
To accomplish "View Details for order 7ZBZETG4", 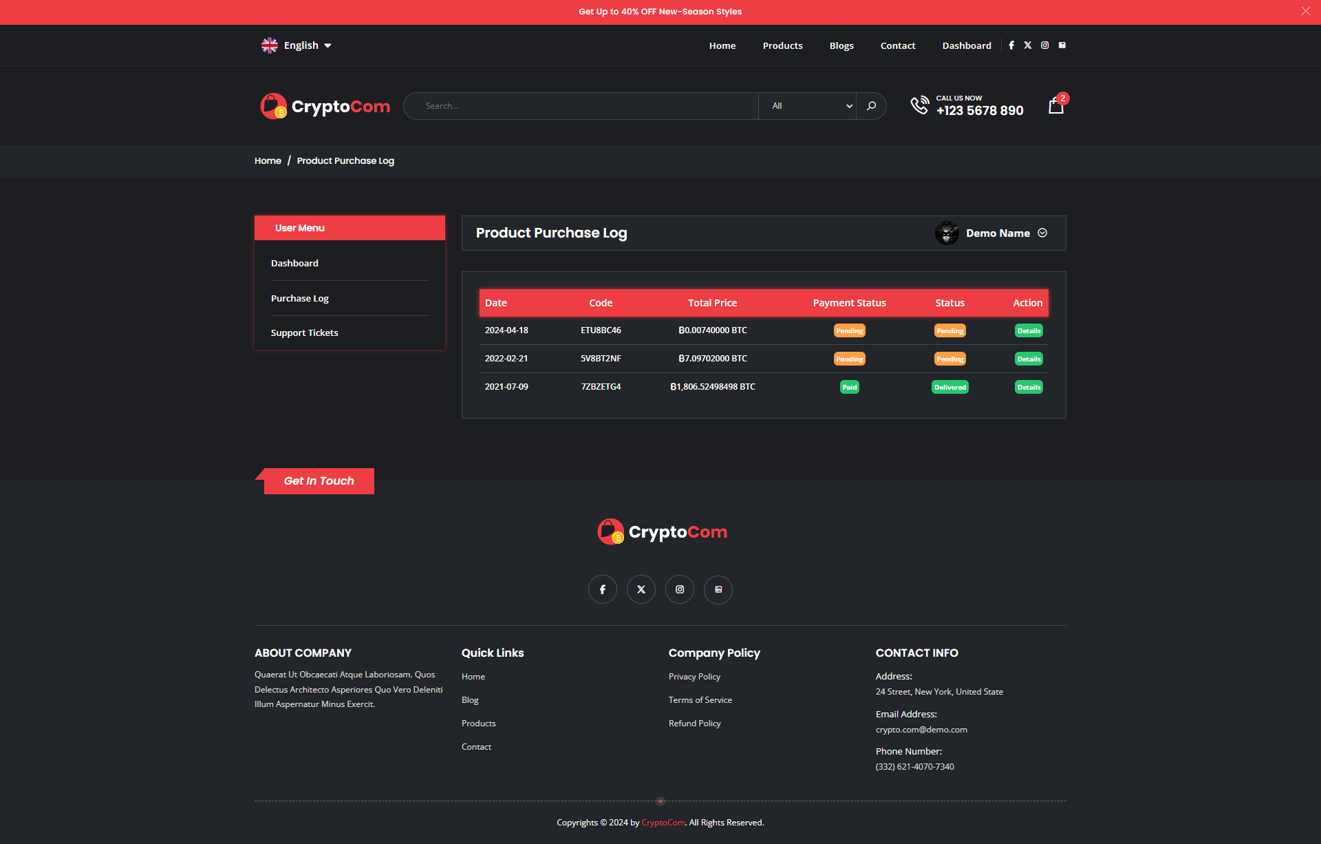I will point(1029,388).
